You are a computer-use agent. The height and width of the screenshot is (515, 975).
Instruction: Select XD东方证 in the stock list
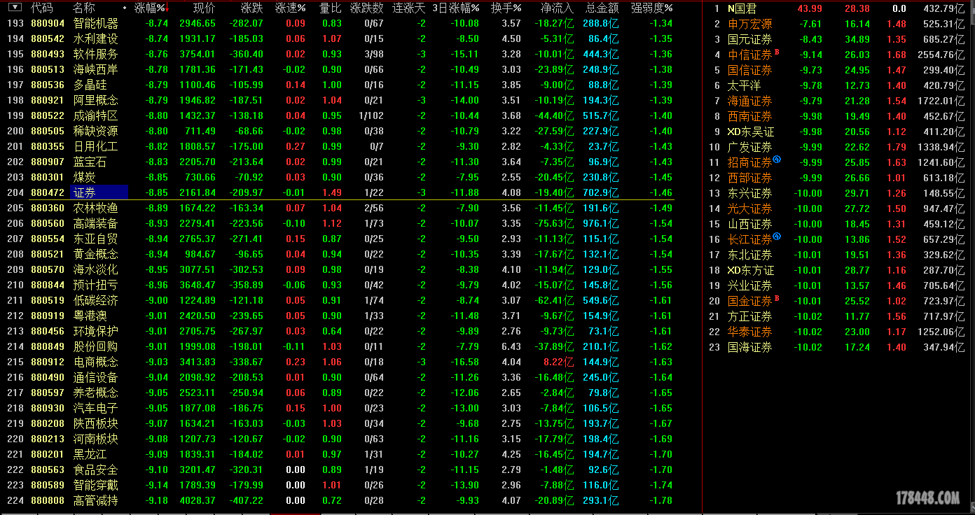click(751, 270)
